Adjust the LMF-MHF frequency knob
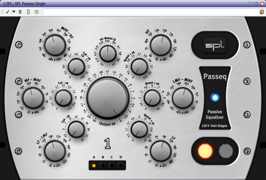Screen dimensions: 266x180 (183, 98)
